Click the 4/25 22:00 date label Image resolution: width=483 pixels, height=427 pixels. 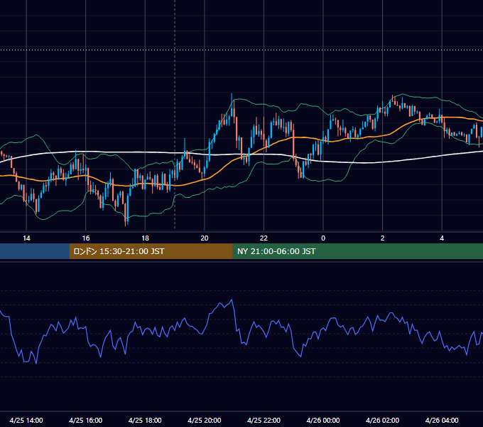coord(264,420)
